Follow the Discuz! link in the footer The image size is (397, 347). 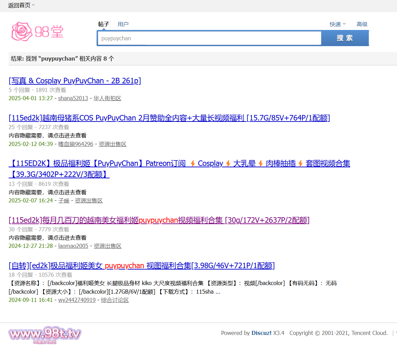[x=261, y=333]
